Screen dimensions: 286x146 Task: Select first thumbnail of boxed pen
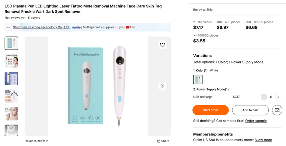[12, 43]
